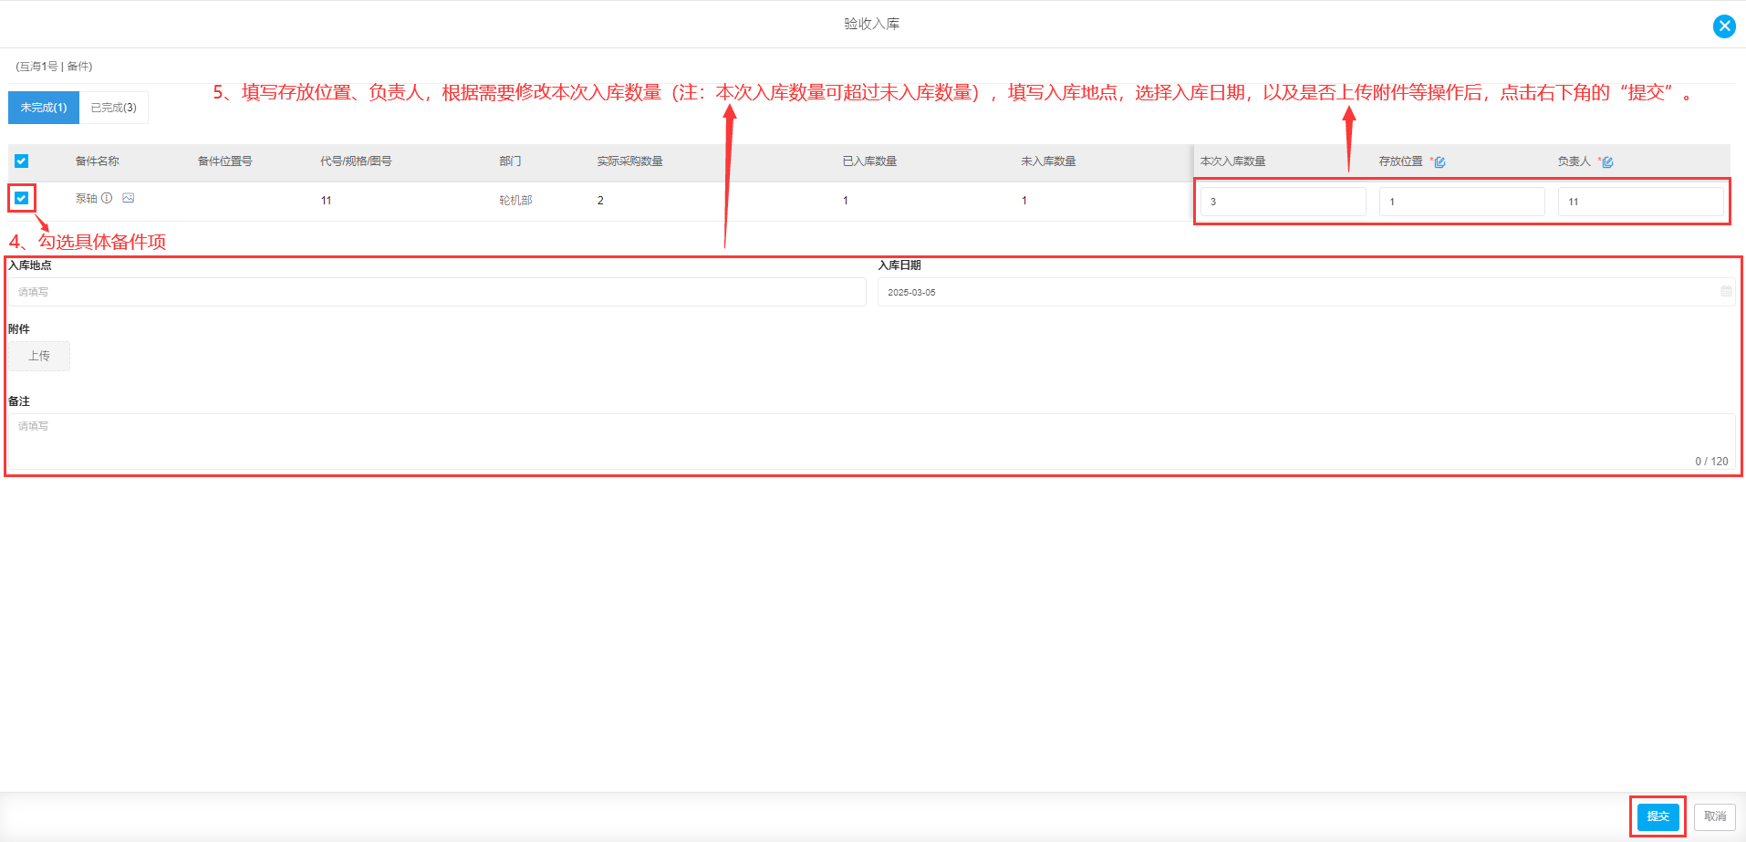
Task: Focus the 存放位置 input field
Action: pyautogui.click(x=1462, y=202)
